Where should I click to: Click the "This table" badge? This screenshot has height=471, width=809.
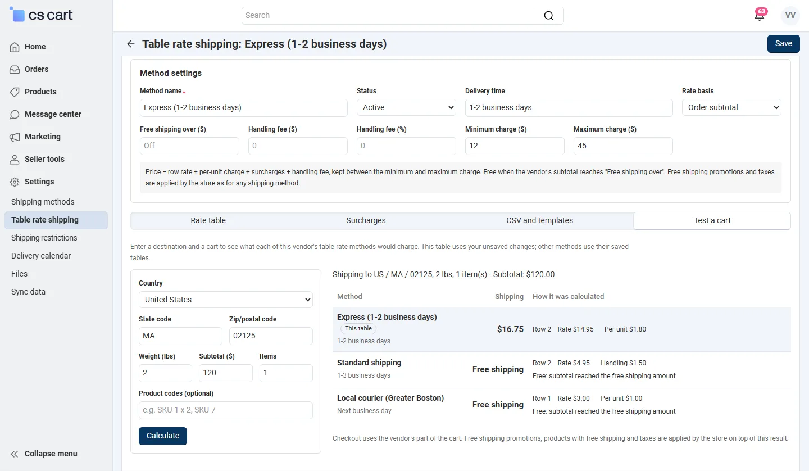(358, 329)
